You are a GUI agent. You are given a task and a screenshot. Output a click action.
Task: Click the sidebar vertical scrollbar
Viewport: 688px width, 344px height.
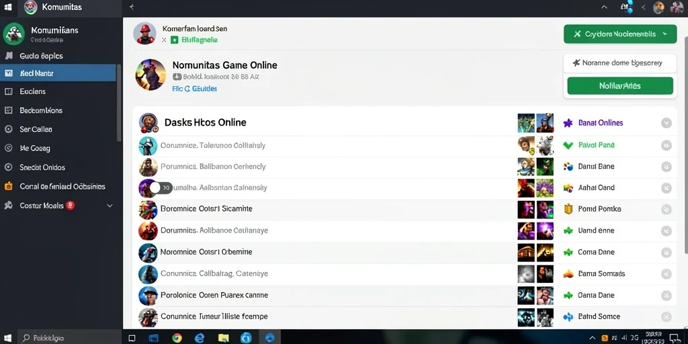click(118, 103)
